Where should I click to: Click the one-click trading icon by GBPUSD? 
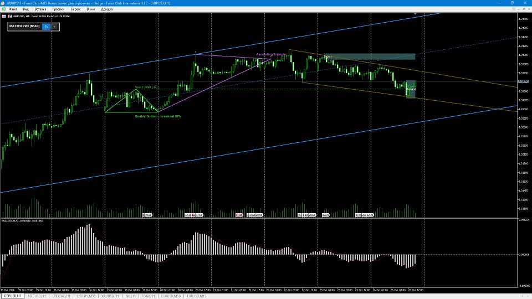click(x=4, y=16)
